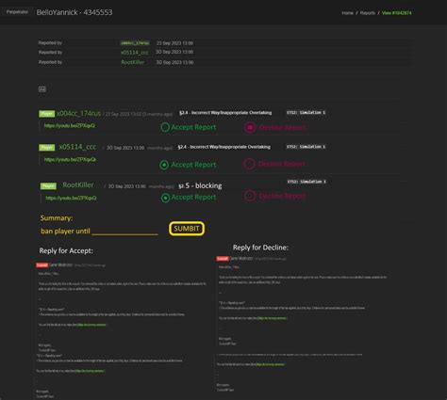Screen dimensions: 447x400
Task: Click the ban player until date field
Action: click(x=124, y=232)
